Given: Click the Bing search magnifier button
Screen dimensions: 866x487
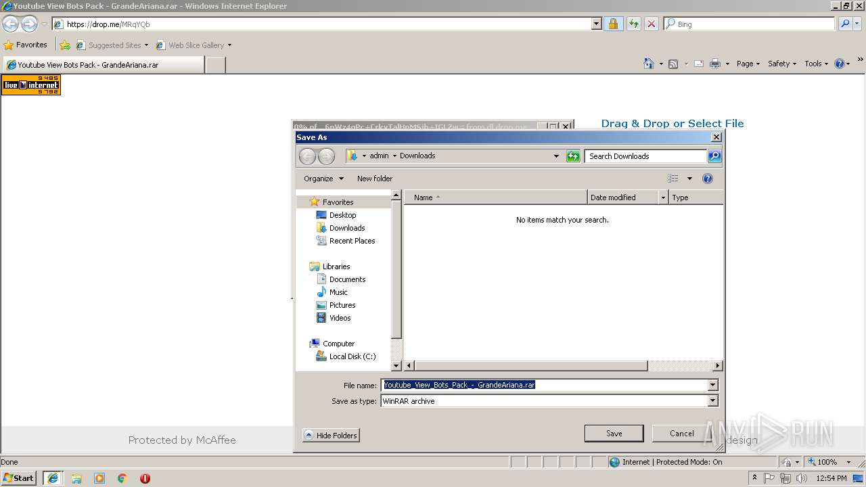Looking at the screenshot, I should 845,24.
